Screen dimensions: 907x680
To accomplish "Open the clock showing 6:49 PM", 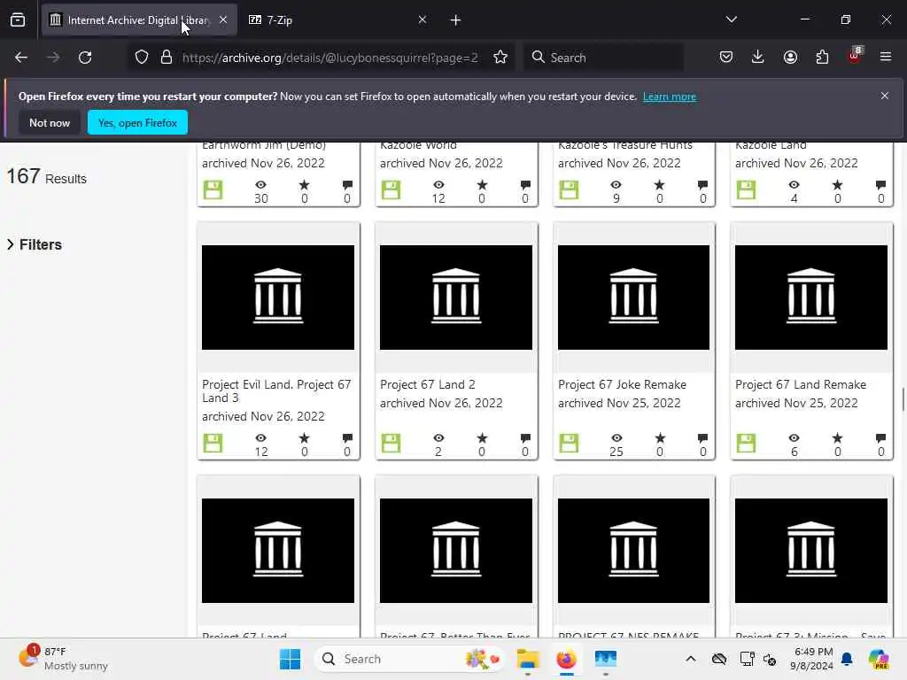I will coord(813,659).
